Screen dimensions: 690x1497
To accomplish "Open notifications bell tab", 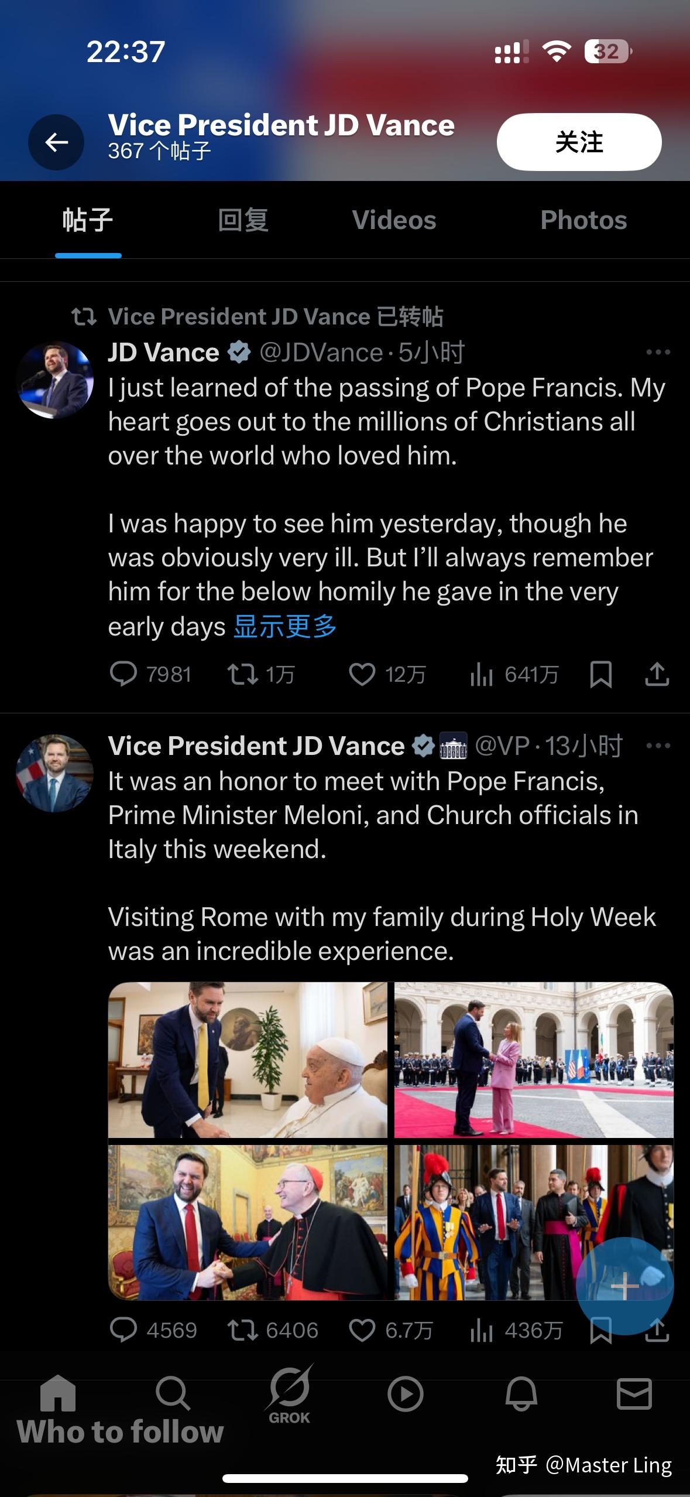I will [521, 1393].
